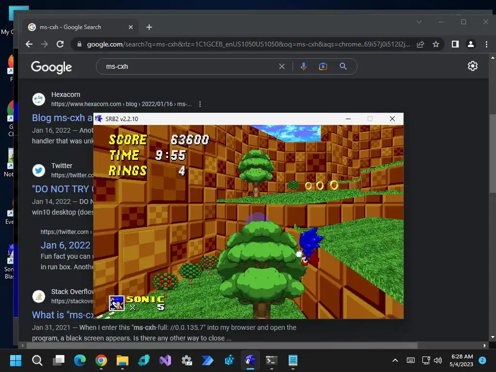Click touch keyboard tray icon

tap(411, 360)
